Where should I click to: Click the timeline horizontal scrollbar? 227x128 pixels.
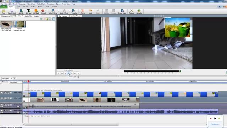tap(72, 124)
